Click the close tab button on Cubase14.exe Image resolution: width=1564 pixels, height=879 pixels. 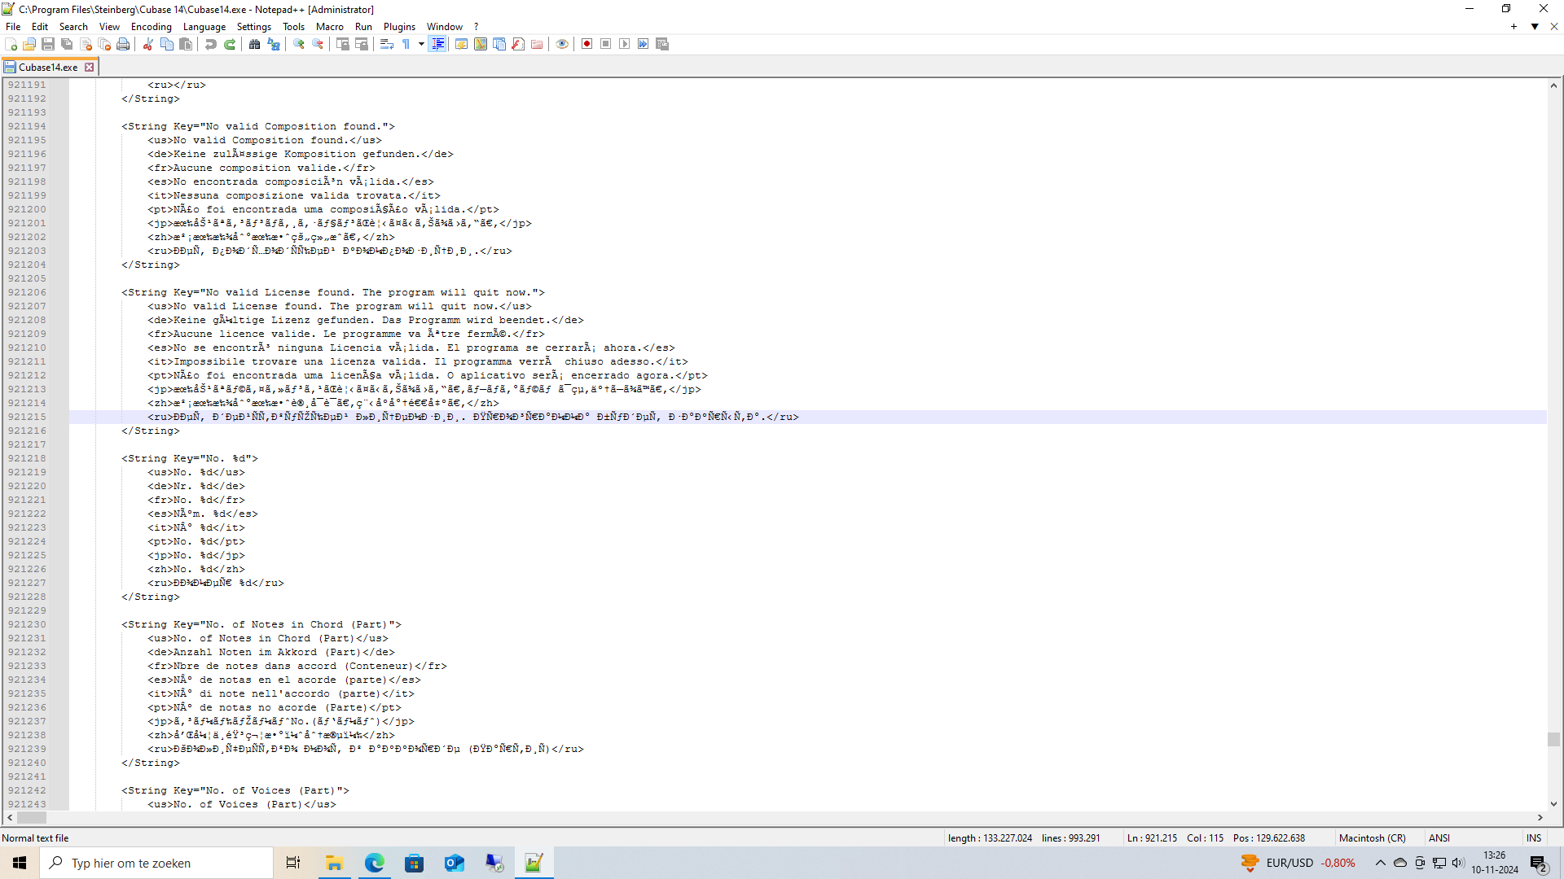pyautogui.click(x=89, y=67)
